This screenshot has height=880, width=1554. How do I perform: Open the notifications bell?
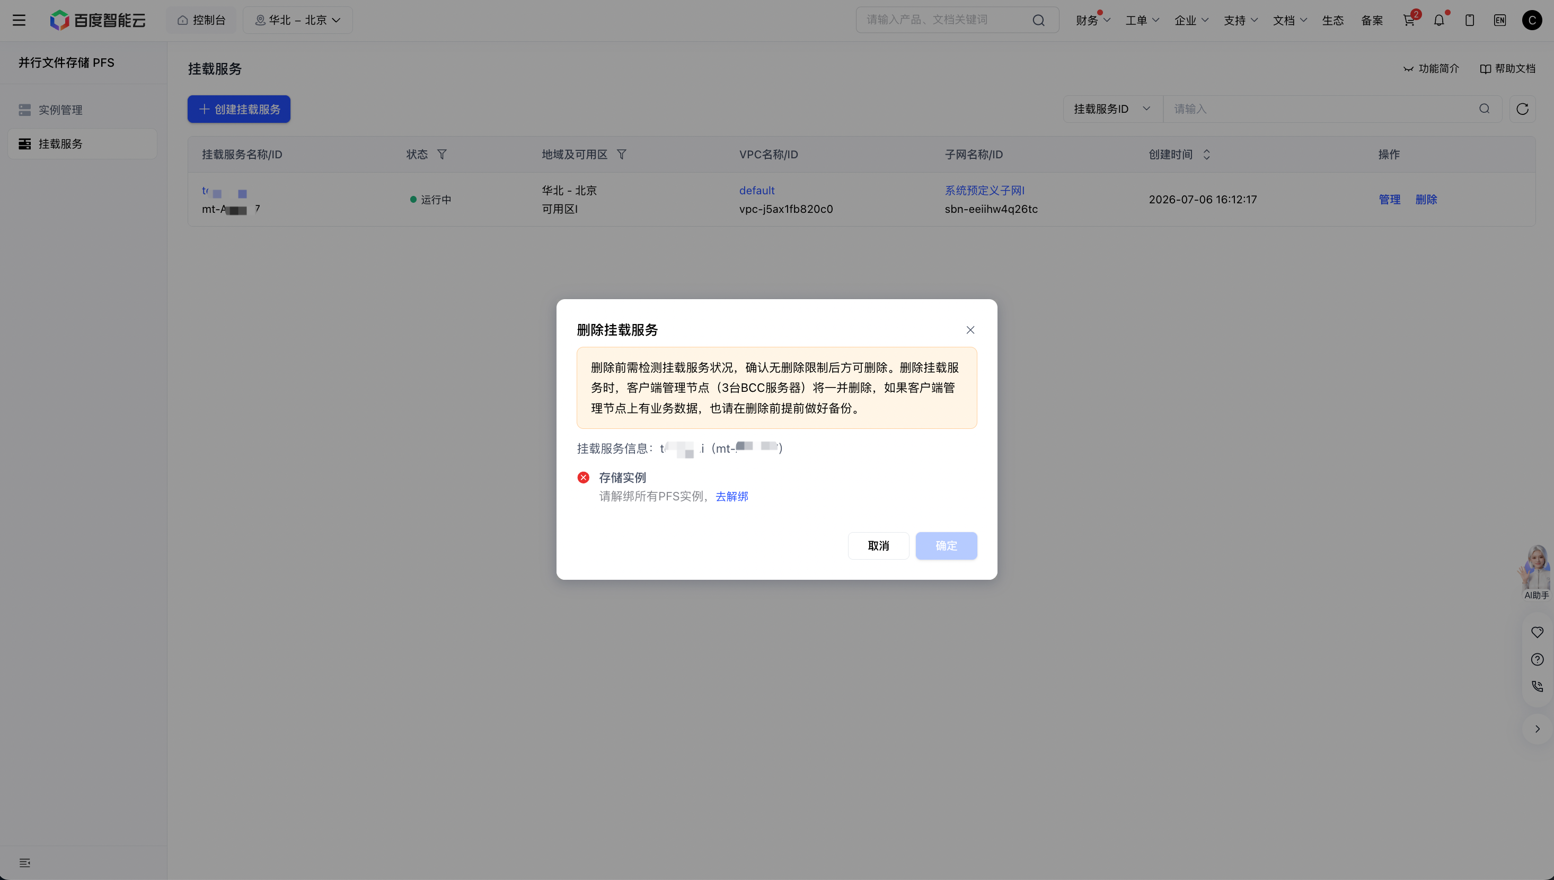point(1439,21)
